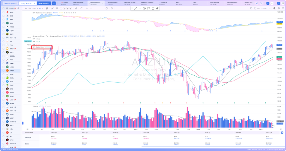286x151 pixels.
Task: Click the pattern recognition tool icon
Action: [157, 8]
